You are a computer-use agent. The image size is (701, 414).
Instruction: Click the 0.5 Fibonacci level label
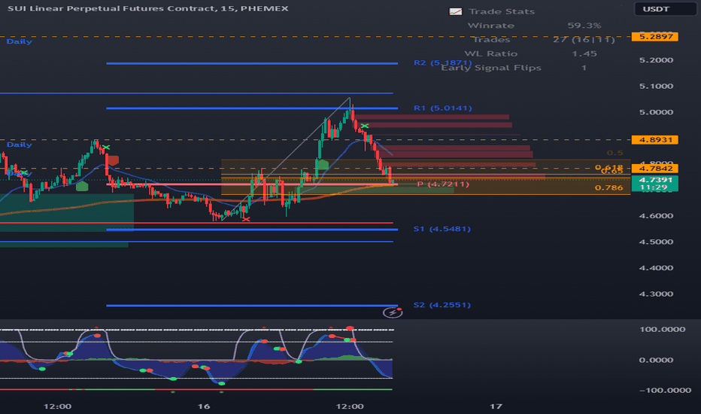click(x=615, y=153)
